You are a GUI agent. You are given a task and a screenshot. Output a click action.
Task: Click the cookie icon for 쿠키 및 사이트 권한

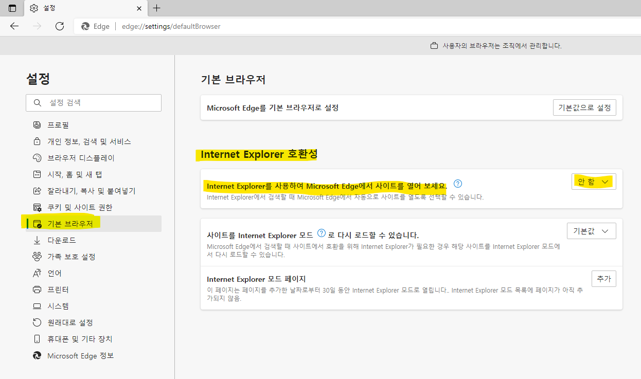[x=37, y=207]
